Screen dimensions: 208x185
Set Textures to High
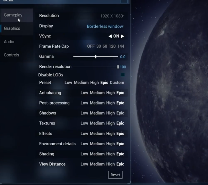click(x=111, y=123)
